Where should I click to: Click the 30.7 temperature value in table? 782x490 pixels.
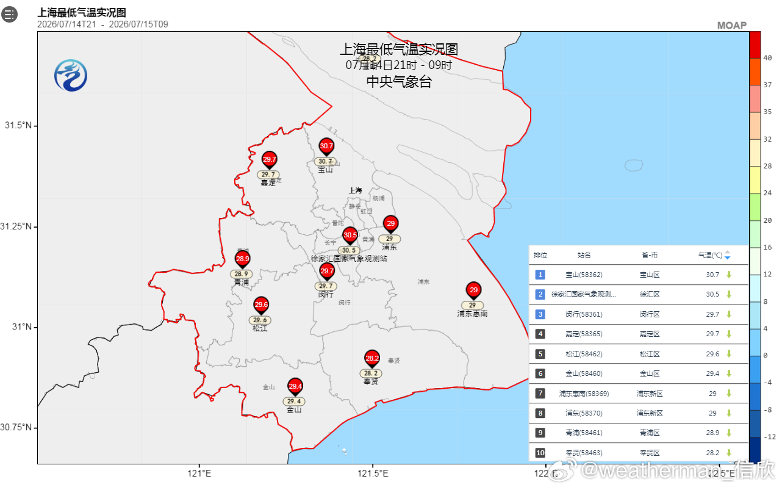pyautogui.click(x=712, y=275)
